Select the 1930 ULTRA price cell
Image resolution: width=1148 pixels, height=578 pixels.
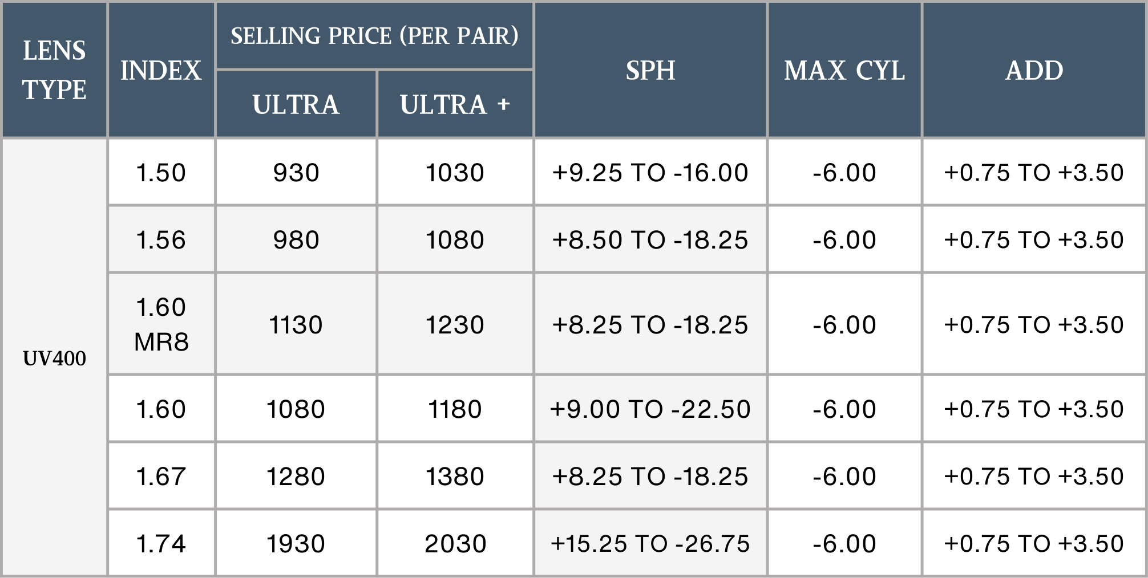tap(296, 543)
